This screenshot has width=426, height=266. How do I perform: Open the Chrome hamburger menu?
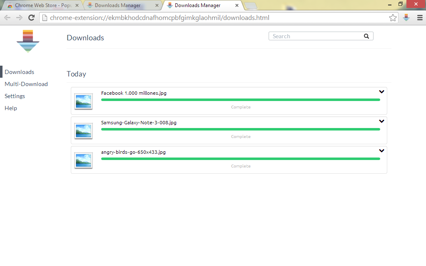pos(420,18)
